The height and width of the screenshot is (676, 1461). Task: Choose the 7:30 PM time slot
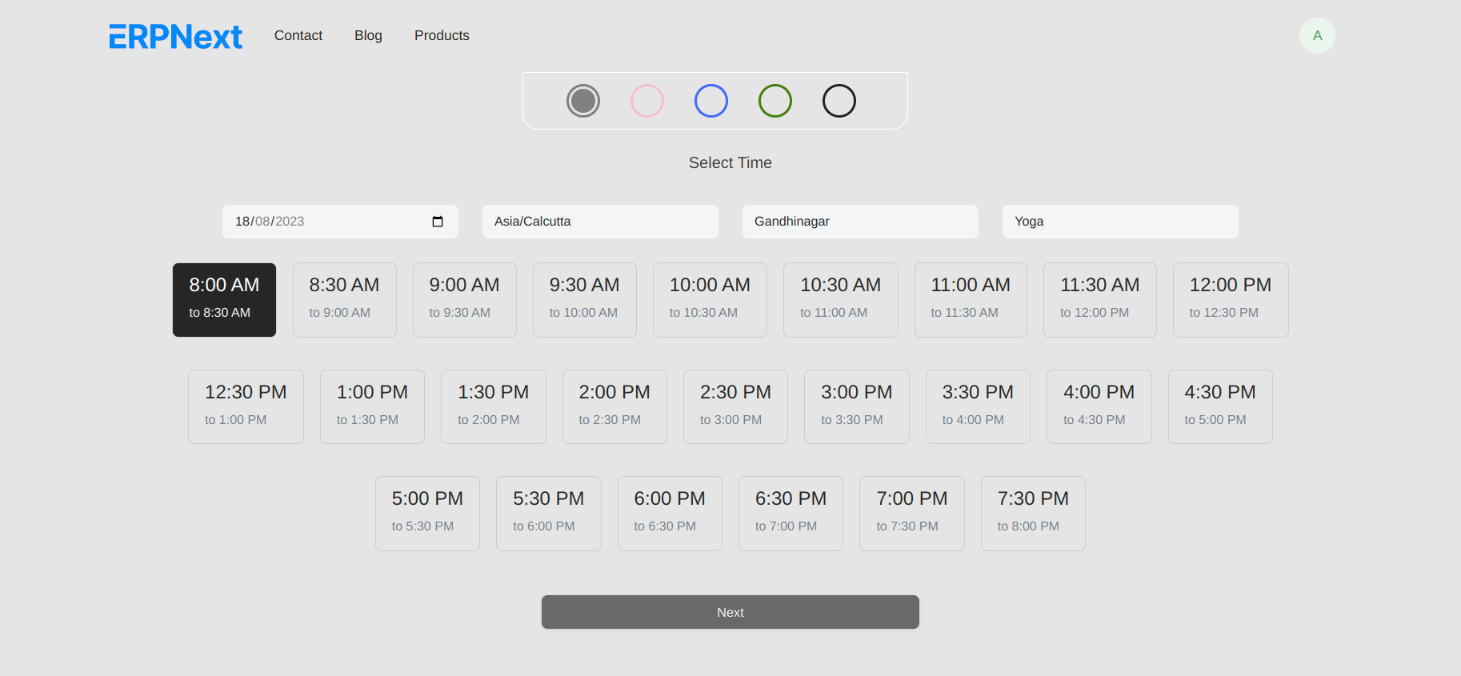point(1033,514)
